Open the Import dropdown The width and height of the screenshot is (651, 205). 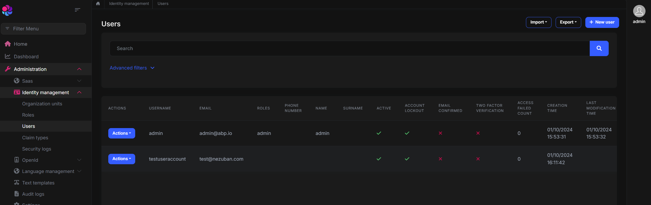point(538,22)
